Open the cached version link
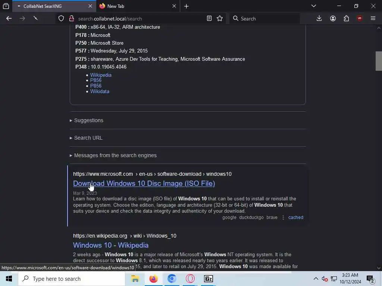382x286 pixels. [x=296, y=217]
